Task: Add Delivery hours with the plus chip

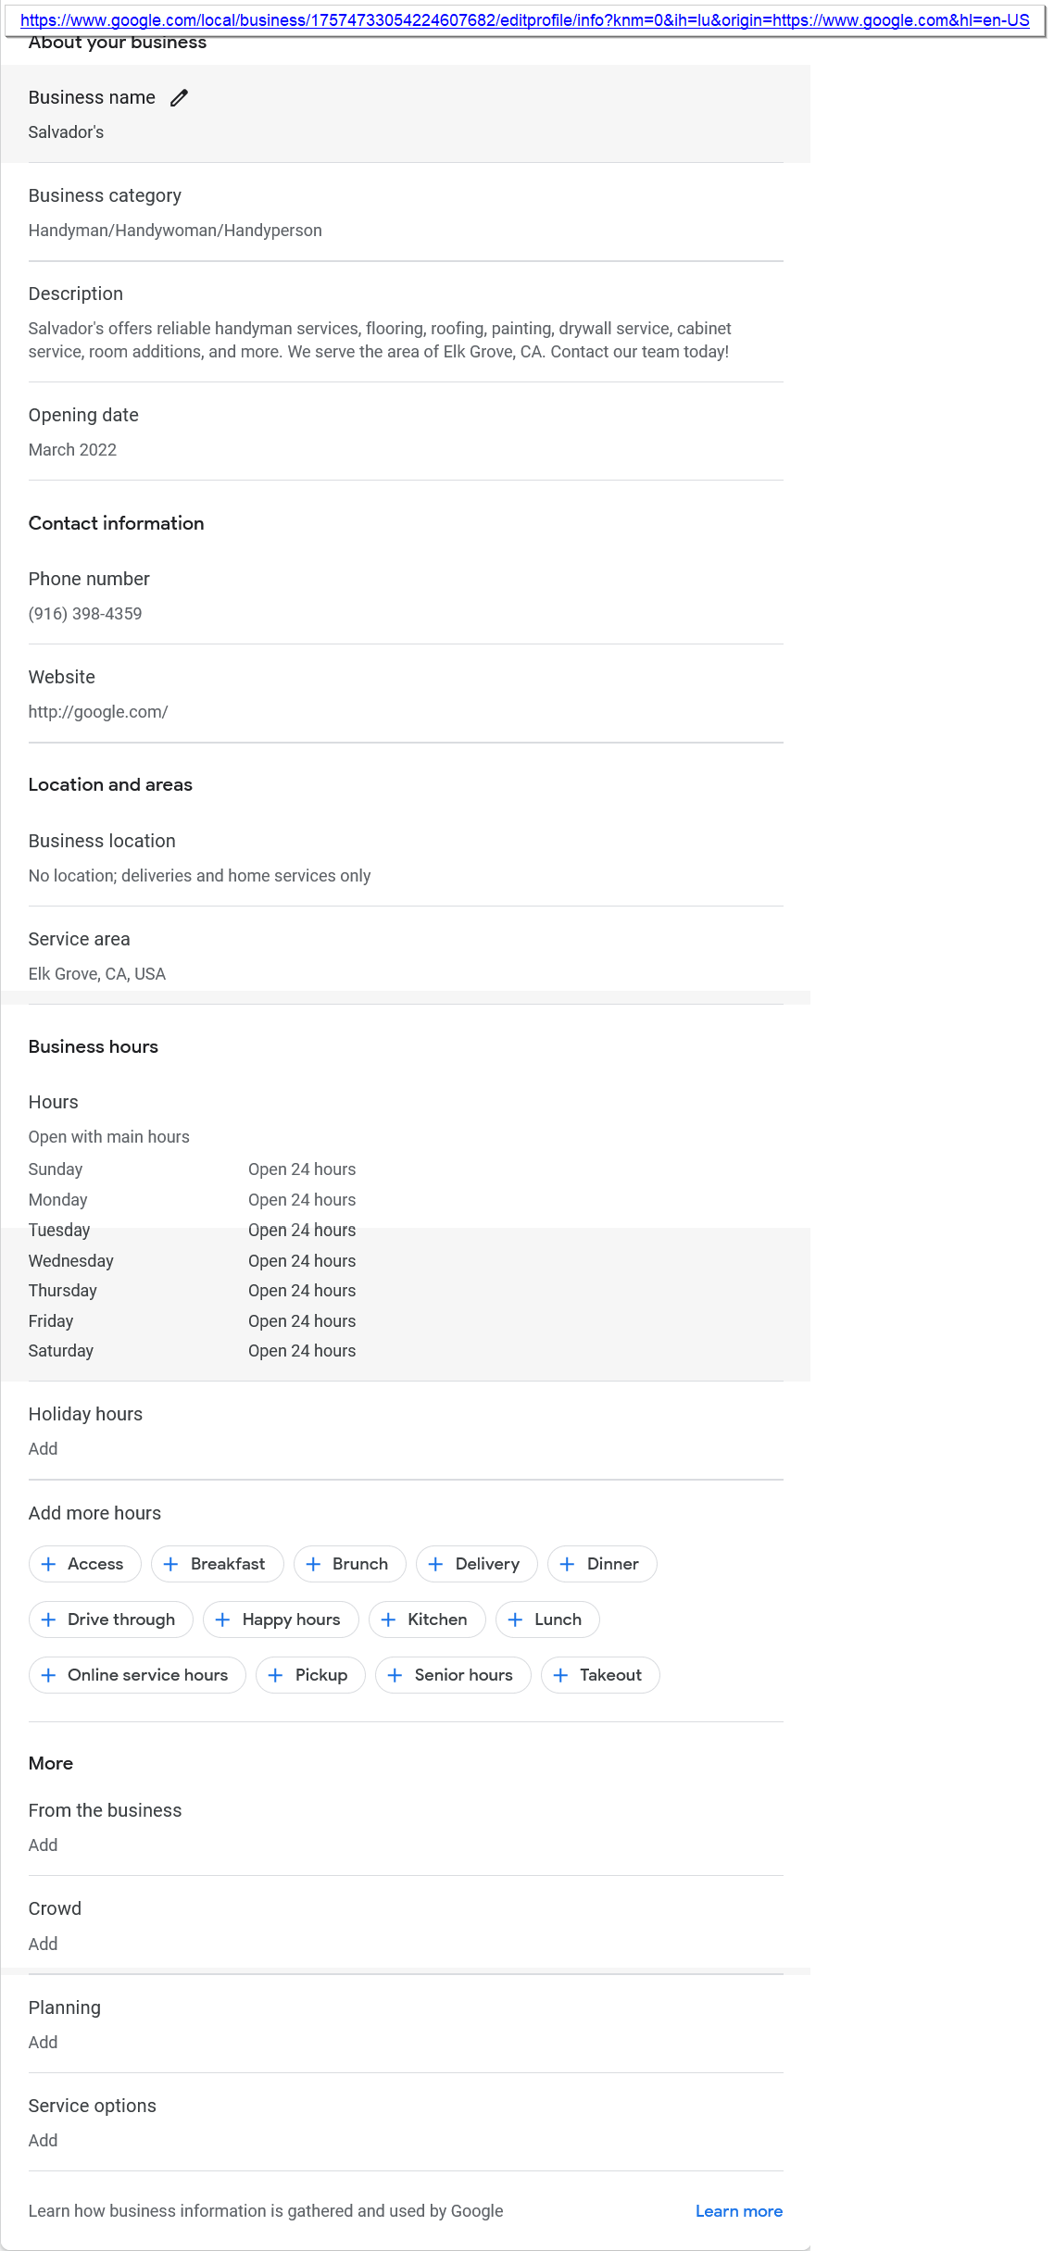Action: point(476,1564)
